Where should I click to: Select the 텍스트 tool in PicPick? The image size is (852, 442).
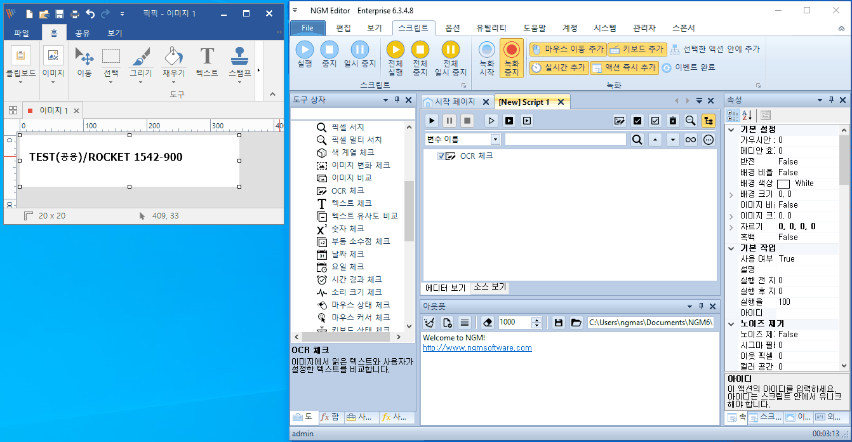207,62
